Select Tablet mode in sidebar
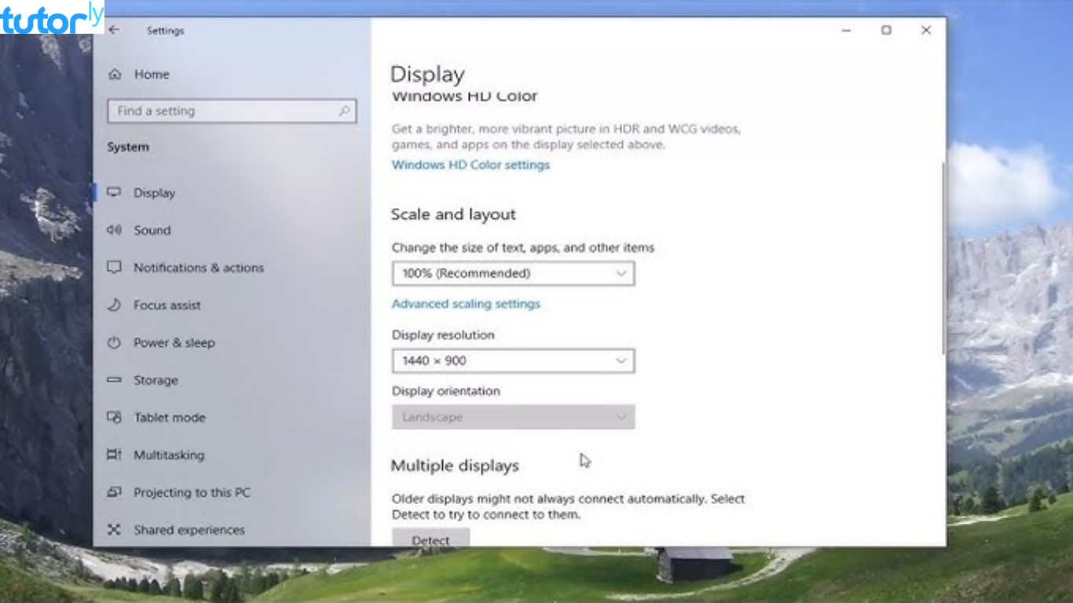 [x=170, y=417]
